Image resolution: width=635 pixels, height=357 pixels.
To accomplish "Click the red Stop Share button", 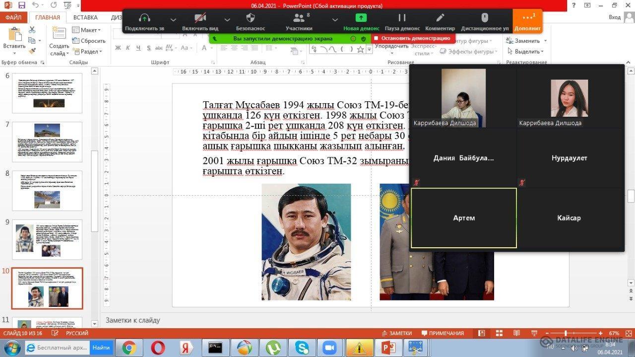I will coord(413,38).
